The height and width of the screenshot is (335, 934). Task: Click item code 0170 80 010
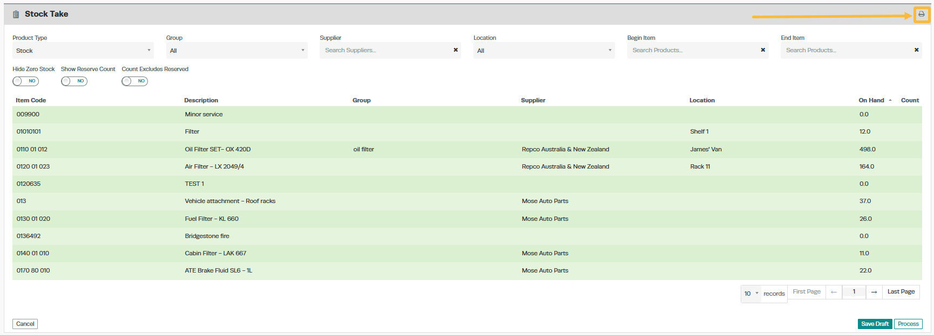[33, 270]
